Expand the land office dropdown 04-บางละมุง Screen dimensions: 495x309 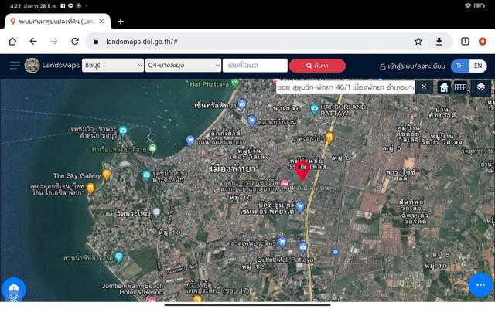(183, 66)
